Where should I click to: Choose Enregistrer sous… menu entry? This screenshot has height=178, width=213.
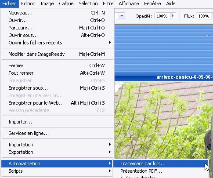tap(57, 88)
